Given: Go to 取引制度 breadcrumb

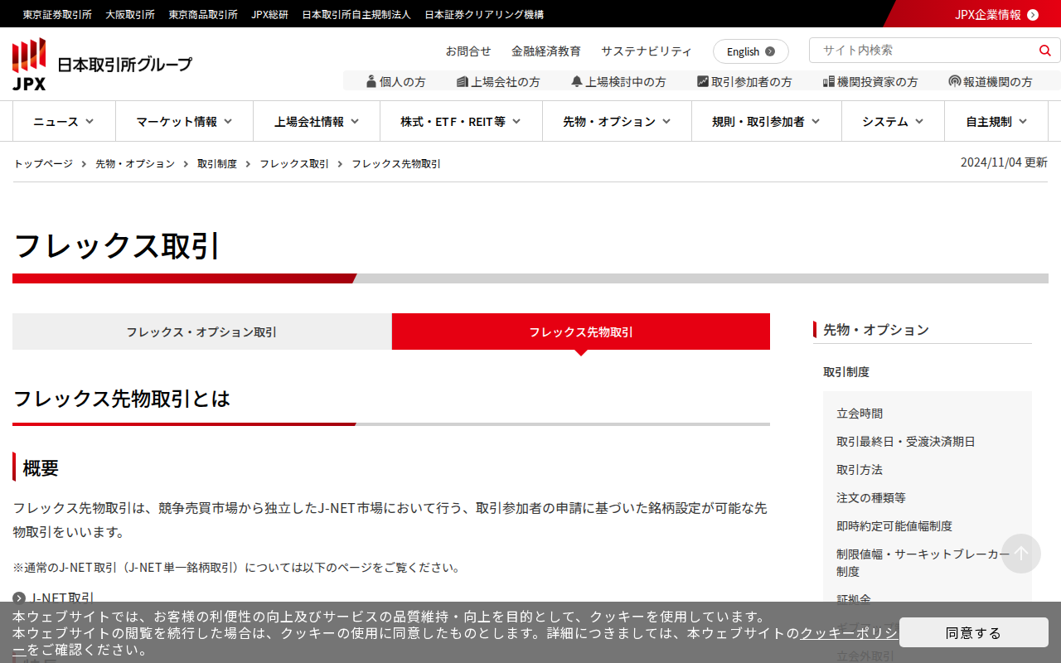Looking at the screenshot, I should pyautogui.click(x=217, y=163).
